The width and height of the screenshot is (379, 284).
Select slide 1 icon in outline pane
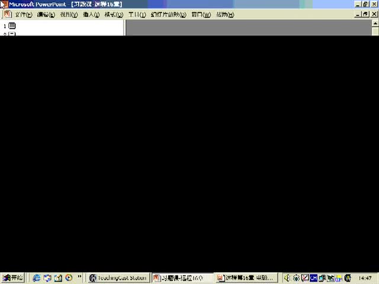click(12, 25)
